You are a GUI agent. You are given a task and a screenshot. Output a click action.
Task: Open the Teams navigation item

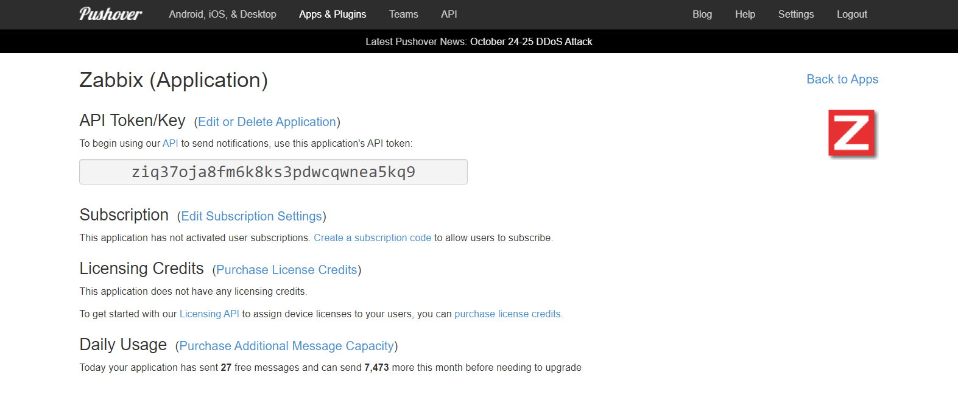(x=403, y=14)
